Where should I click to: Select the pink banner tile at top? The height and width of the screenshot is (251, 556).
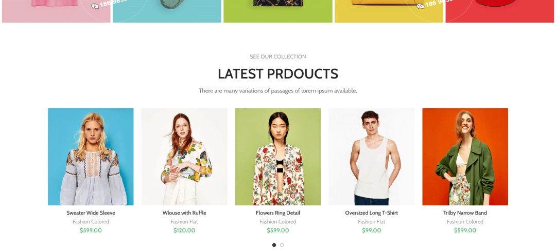tap(56, 11)
